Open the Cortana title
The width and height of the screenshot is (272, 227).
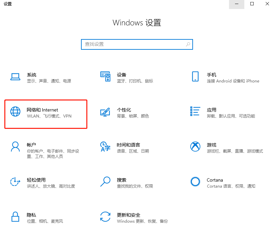click(x=215, y=180)
